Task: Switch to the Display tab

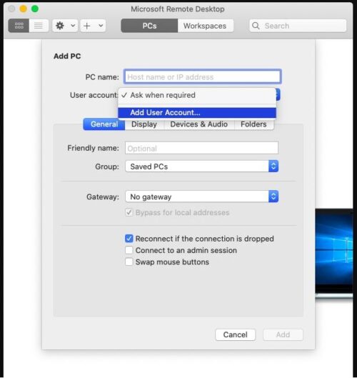Action: pos(144,124)
